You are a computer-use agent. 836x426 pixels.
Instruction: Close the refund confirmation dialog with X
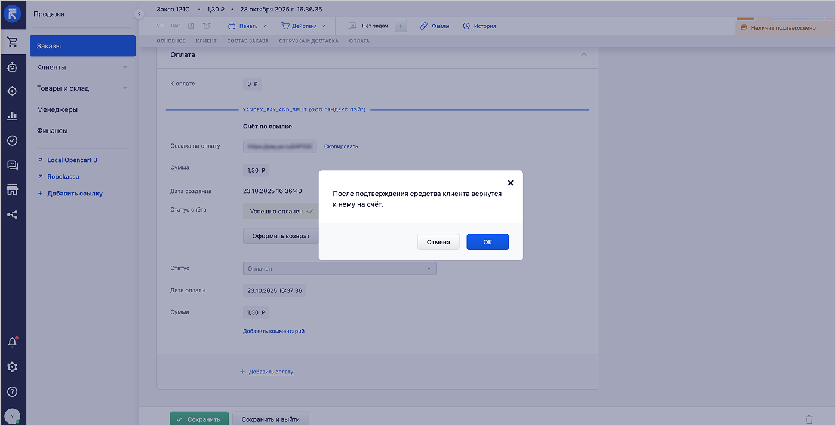(511, 183)
